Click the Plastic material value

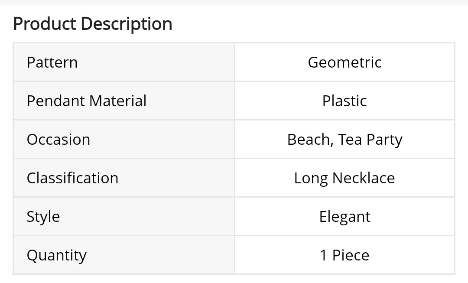pos(344,101)
